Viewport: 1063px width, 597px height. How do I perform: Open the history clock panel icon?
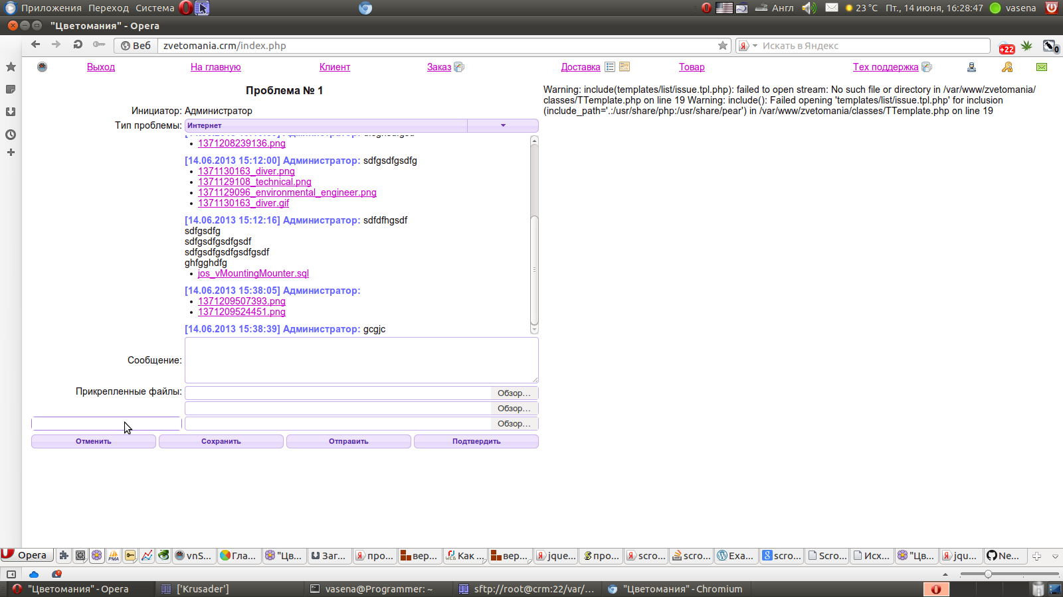[x=11, y=135]
